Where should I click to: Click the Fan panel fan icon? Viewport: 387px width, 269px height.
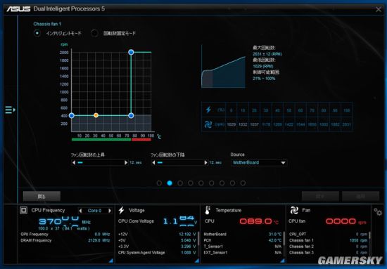[x=294, y=210]
